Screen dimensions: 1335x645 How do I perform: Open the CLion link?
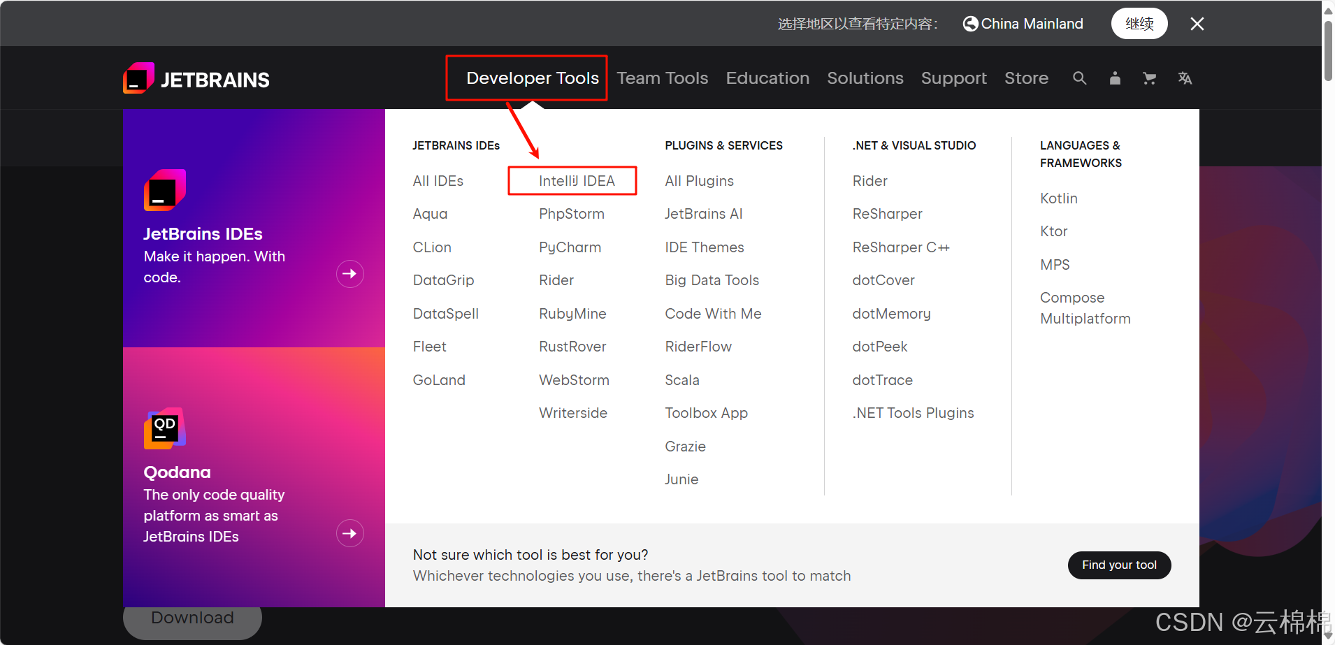[432, 247]
